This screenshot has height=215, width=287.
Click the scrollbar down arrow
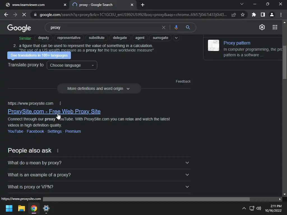[x=284, y=194]
